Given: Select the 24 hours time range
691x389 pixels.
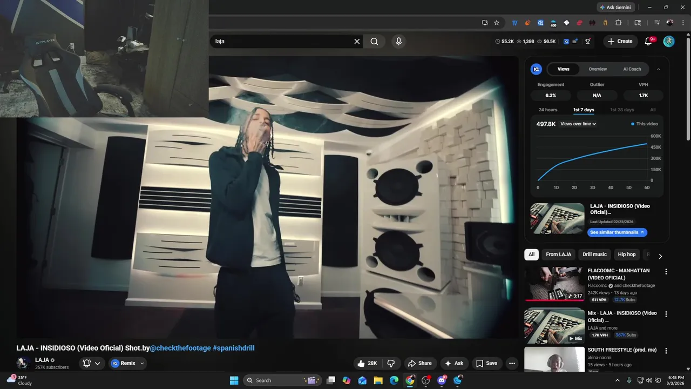Looking at the screenshot, I should pyautogui.click(x=548, y=110).
